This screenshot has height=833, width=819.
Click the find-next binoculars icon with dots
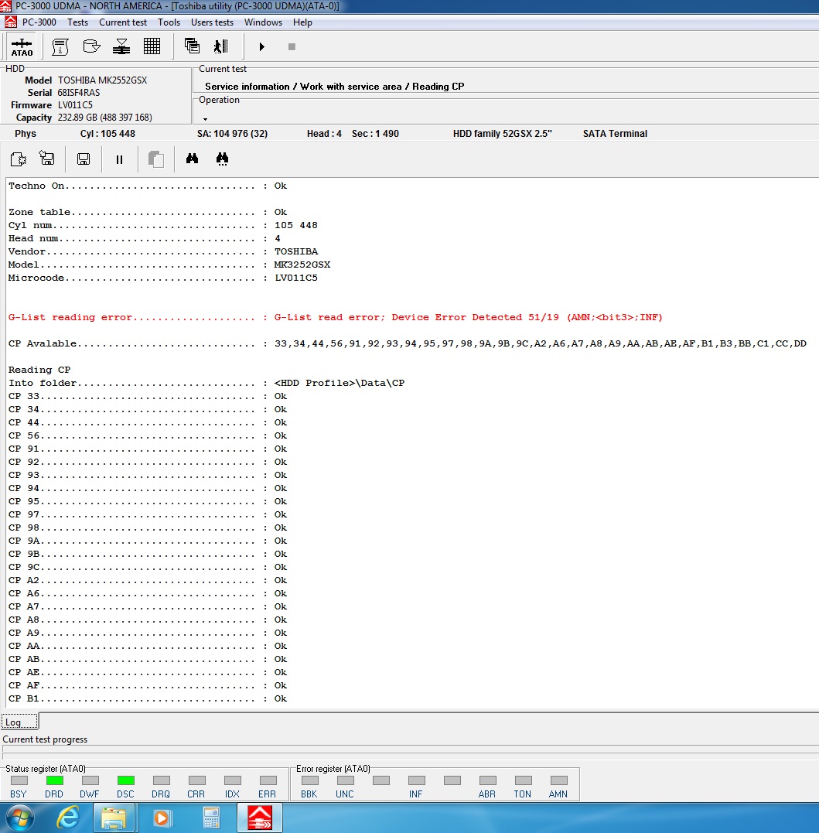[222, 159]
